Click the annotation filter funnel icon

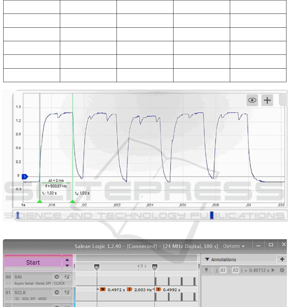pyautogui.click(x=208, y=270)
